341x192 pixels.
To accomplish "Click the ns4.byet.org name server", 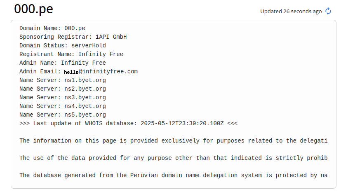I will tap(85, 106).
